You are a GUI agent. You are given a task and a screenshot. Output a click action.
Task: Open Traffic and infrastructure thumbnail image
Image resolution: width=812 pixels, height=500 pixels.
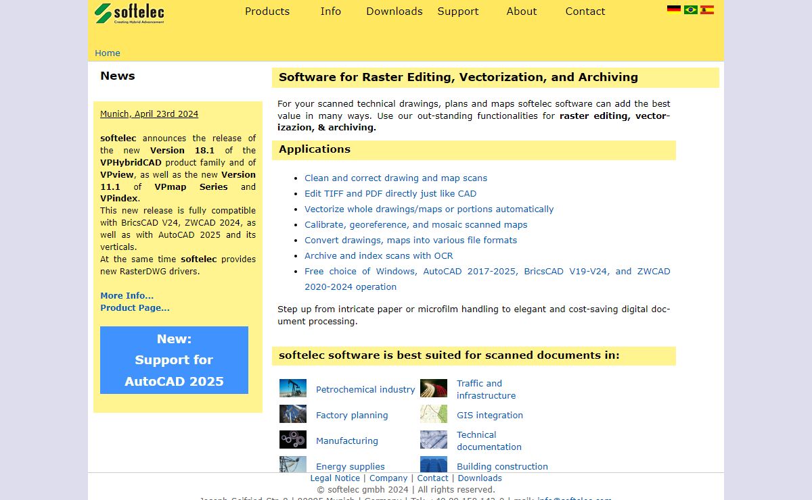coord(434,389)
